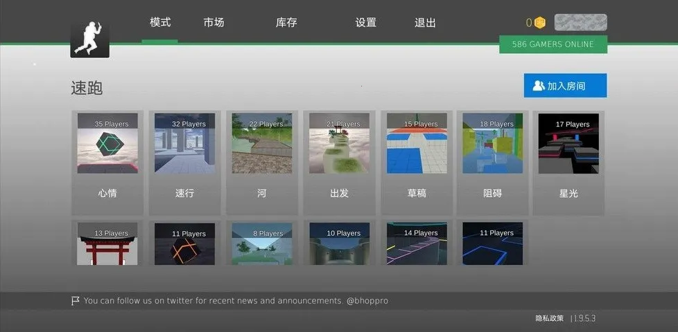The image size is (678, 332).
Task: Click the 速行 map name label
Action: click(184, 194)
